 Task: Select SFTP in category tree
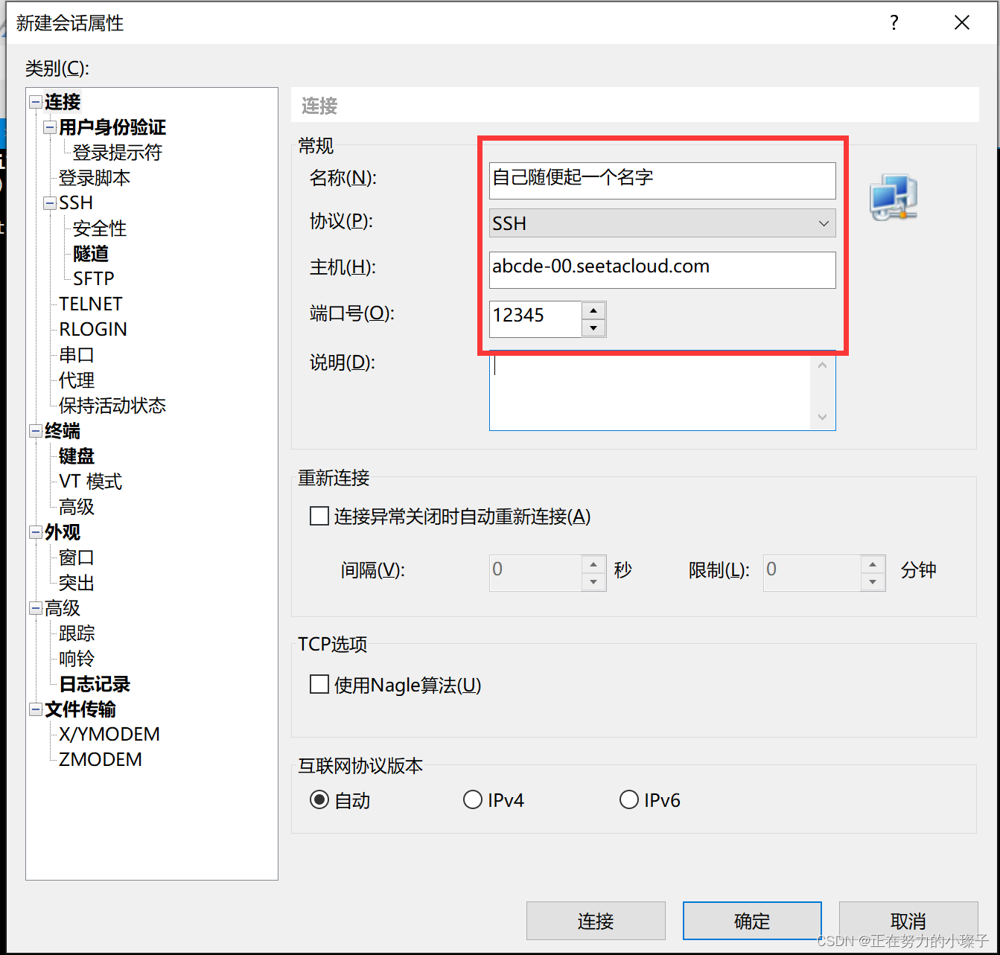tap(94, 279)
